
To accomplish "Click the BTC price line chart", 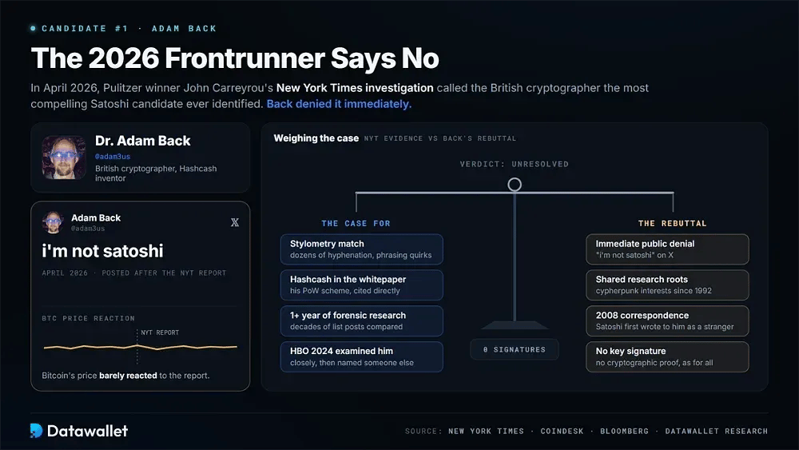I will 141,347.
